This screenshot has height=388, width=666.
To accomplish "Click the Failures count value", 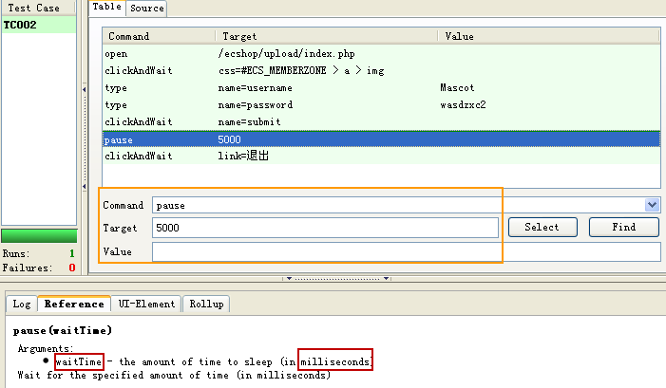I will coord(72,268).
